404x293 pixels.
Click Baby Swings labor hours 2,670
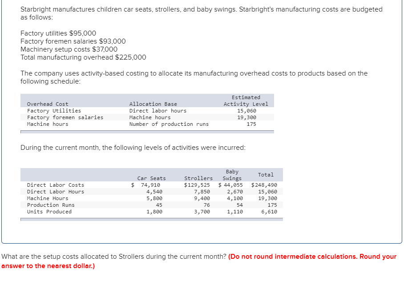point(235,192)
